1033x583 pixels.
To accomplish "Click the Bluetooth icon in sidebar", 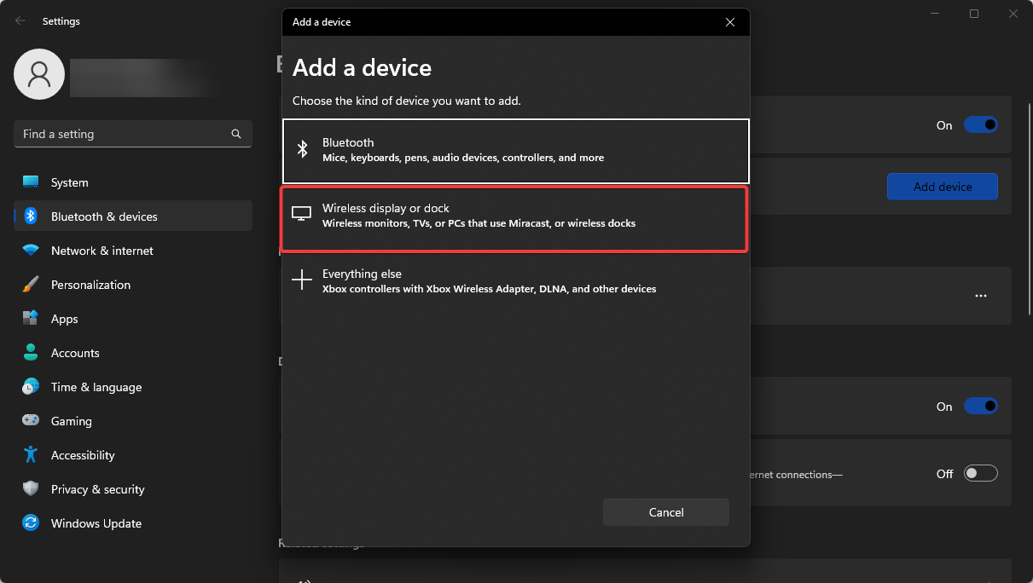I will (31, 216).
